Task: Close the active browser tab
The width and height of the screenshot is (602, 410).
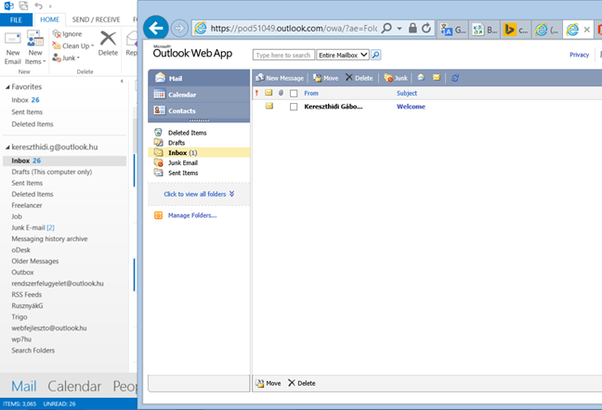Action: [x=586, y=30]
